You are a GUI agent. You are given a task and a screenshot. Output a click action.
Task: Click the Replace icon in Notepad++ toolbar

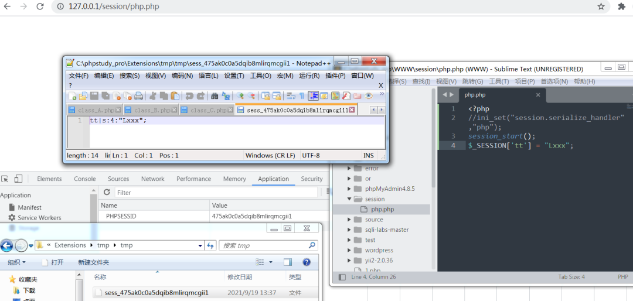tap(226, 96)
